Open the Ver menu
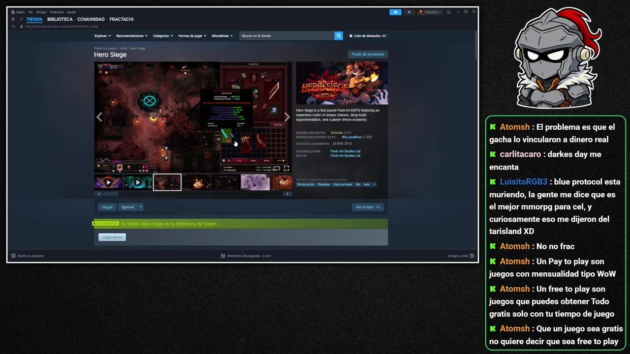630x354 pixels. tap(31, 12)
